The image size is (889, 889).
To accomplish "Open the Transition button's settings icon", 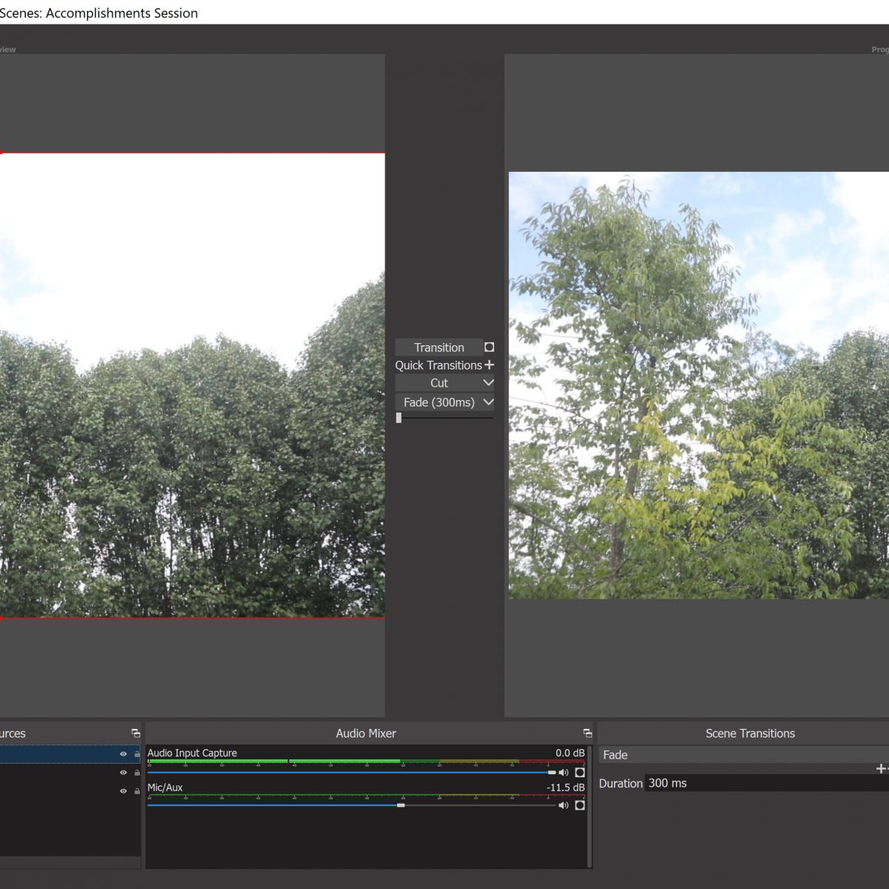I will pos(489,347).
